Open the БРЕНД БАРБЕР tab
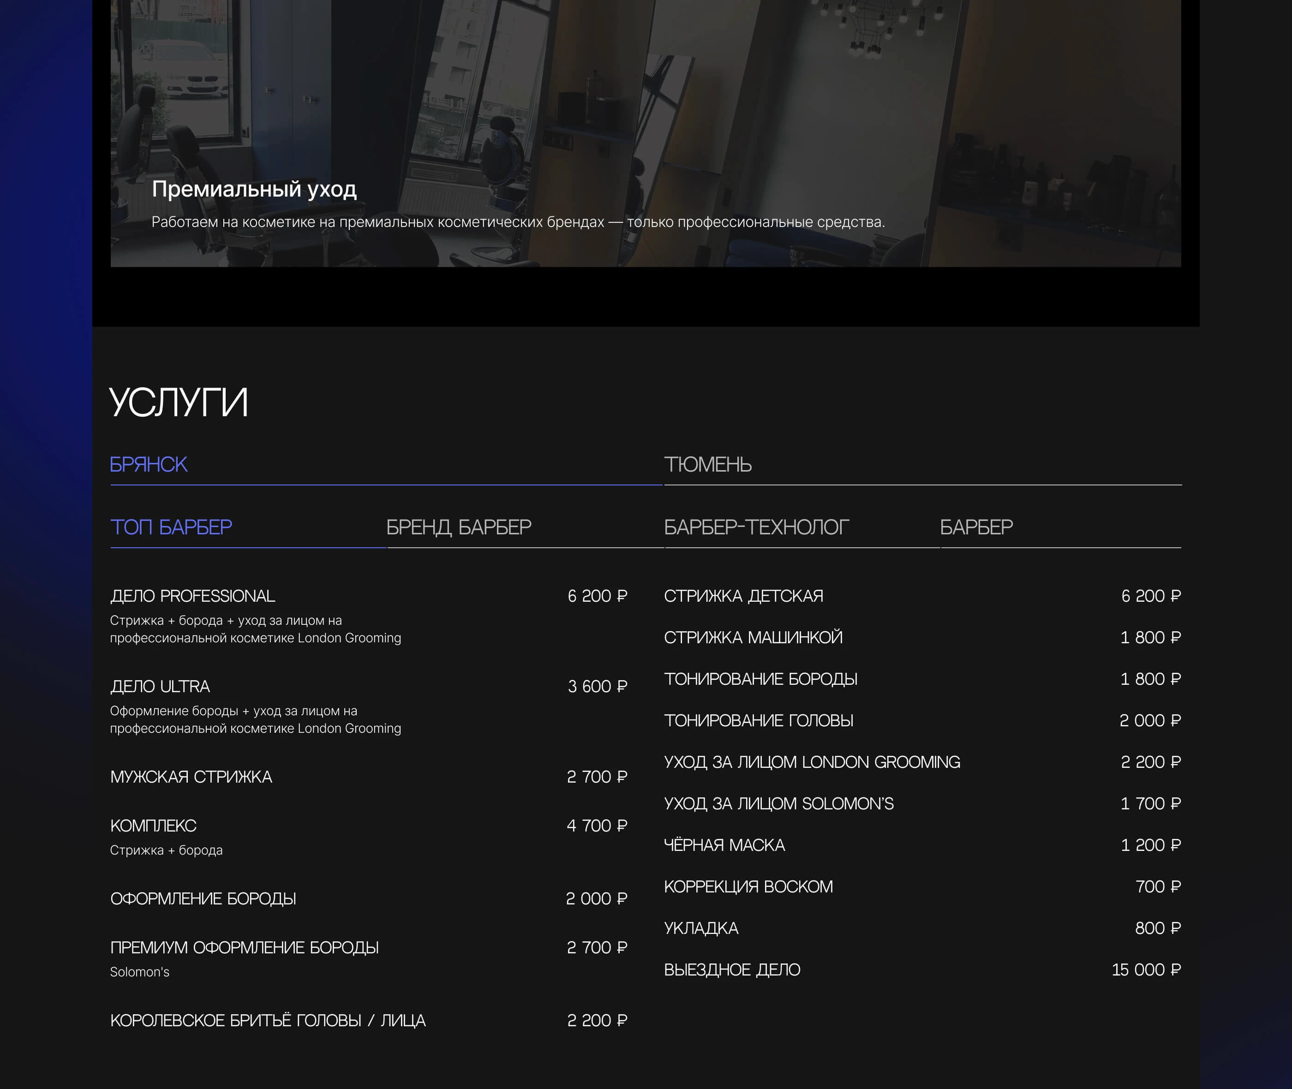The image size is (1292, 1089). pyautogui.click(x=458, y=527)
